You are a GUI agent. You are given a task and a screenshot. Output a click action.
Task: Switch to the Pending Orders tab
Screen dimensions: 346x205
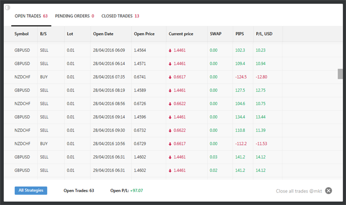click(x=75, y=16)
